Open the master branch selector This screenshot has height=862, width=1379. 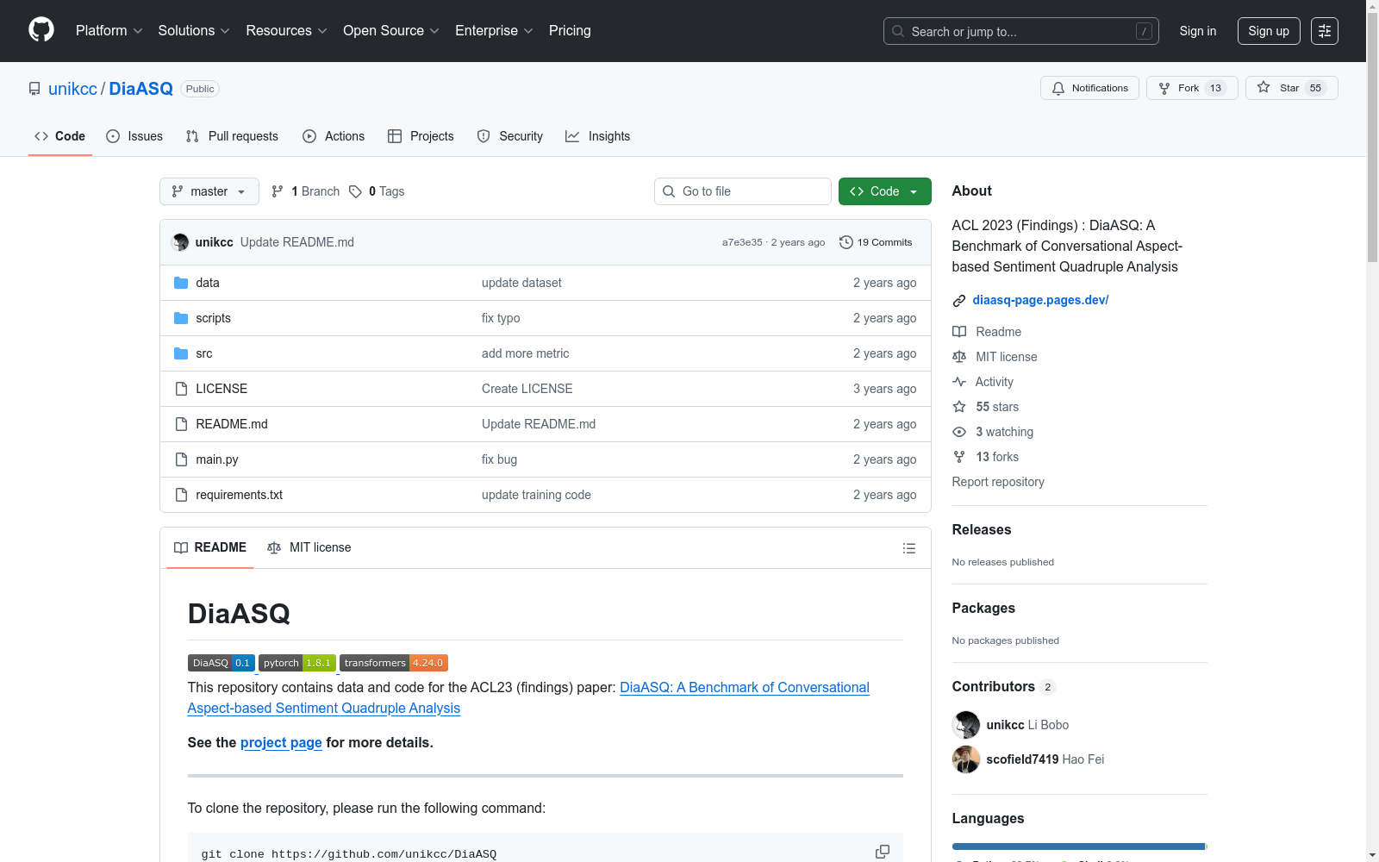click(x=209, y=191)
